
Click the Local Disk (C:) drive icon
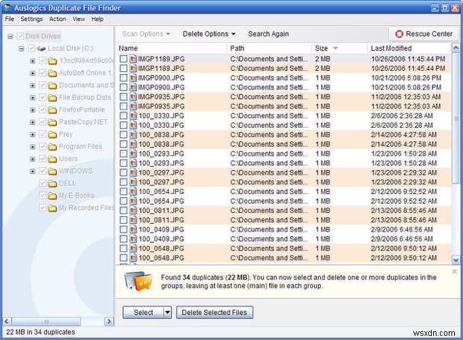[41, 48]
